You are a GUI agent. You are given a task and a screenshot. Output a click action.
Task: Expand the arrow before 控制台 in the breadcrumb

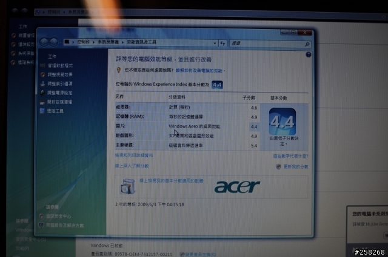[x=73, y=42]
